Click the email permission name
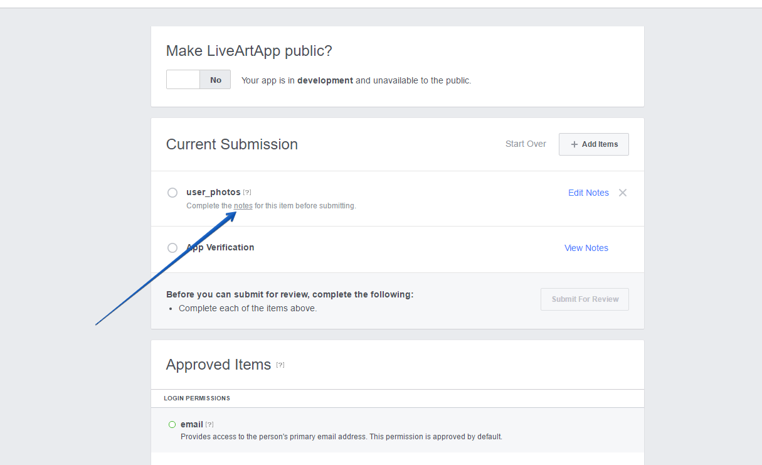762x465 pixels. click(x=192, y=425)
